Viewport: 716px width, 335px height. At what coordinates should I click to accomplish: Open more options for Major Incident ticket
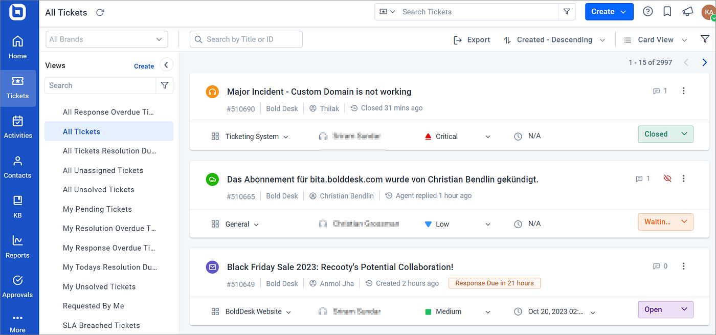(x=684, y=91)
